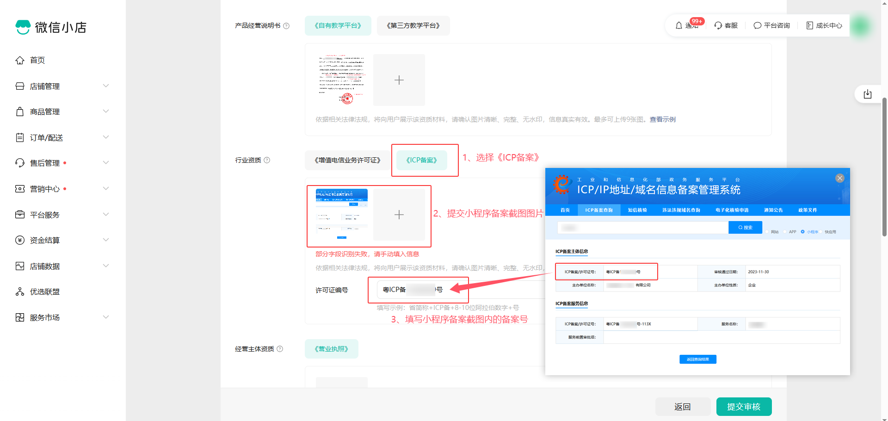
Task: Open 平台咨询 chat bubble icon
Action: coord(757,25)
